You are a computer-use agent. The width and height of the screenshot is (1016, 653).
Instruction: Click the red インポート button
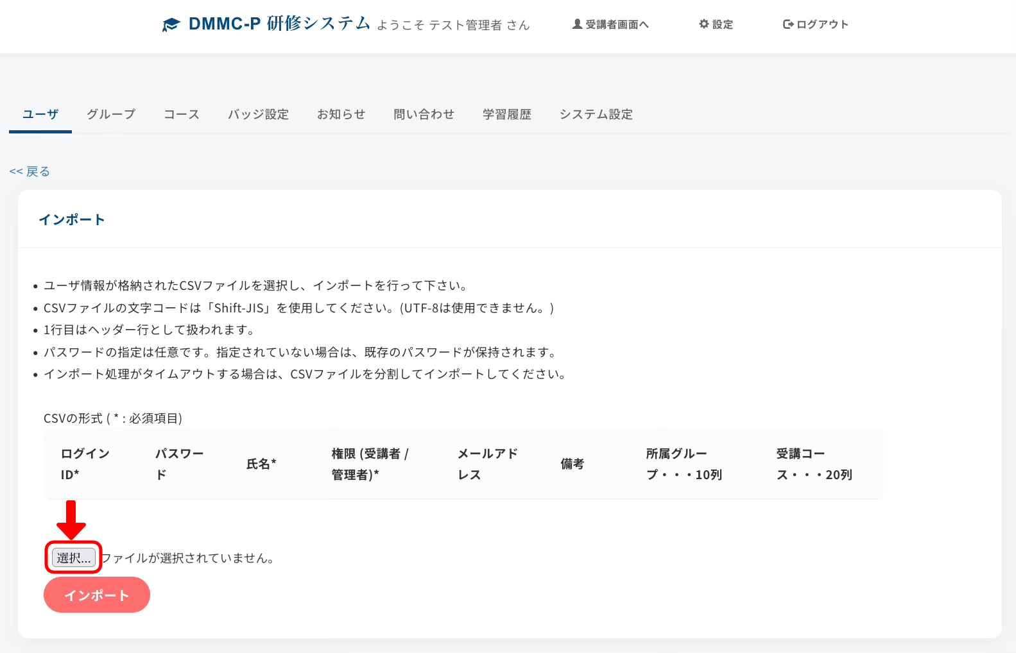[97, 595]
